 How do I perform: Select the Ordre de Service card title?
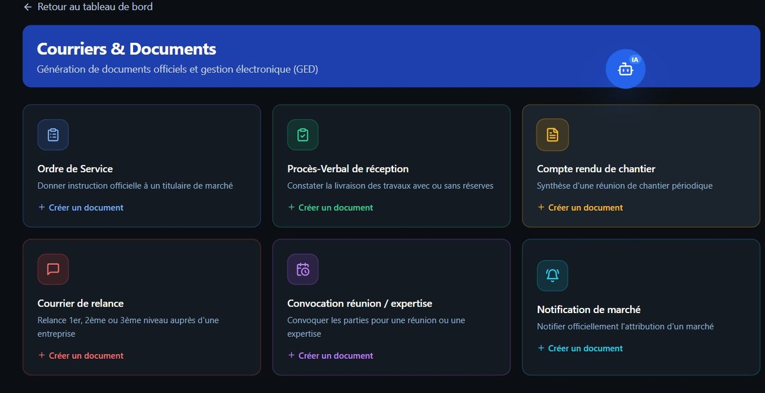click(x=75, y=169)
